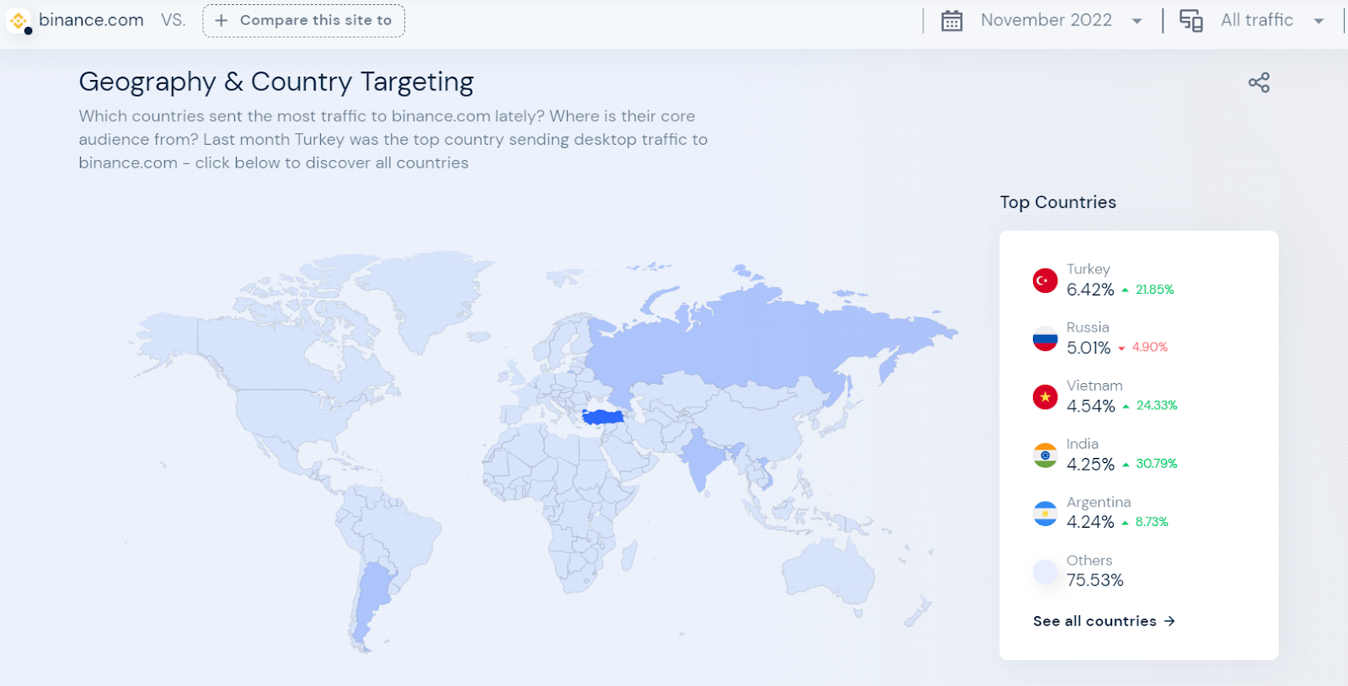Click the India flag icon
The image size is (1348, 686).
click(1045, 455)
